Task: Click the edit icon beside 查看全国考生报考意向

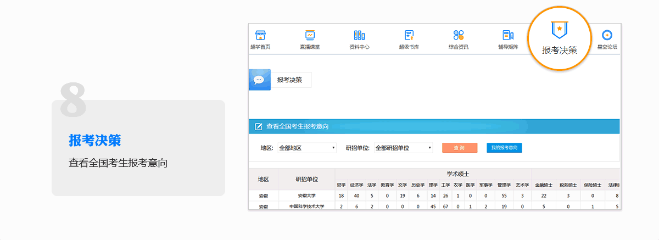Action: [259, 126]
